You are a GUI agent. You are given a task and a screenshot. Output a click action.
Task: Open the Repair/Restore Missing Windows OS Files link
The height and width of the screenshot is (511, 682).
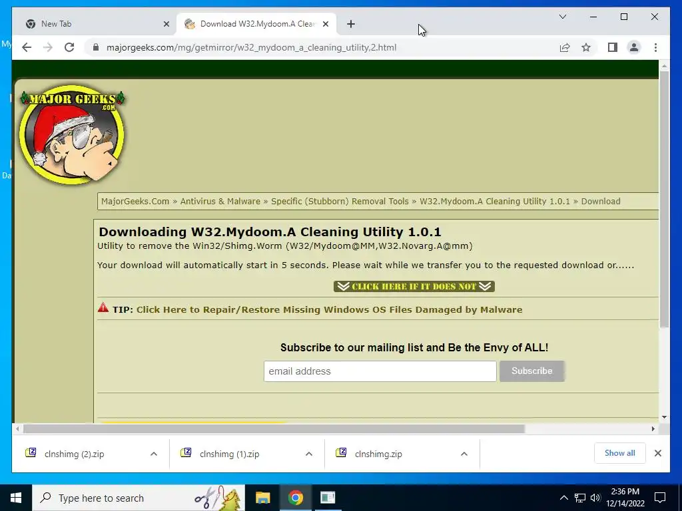pyautogui.click(x=329, y=310)
